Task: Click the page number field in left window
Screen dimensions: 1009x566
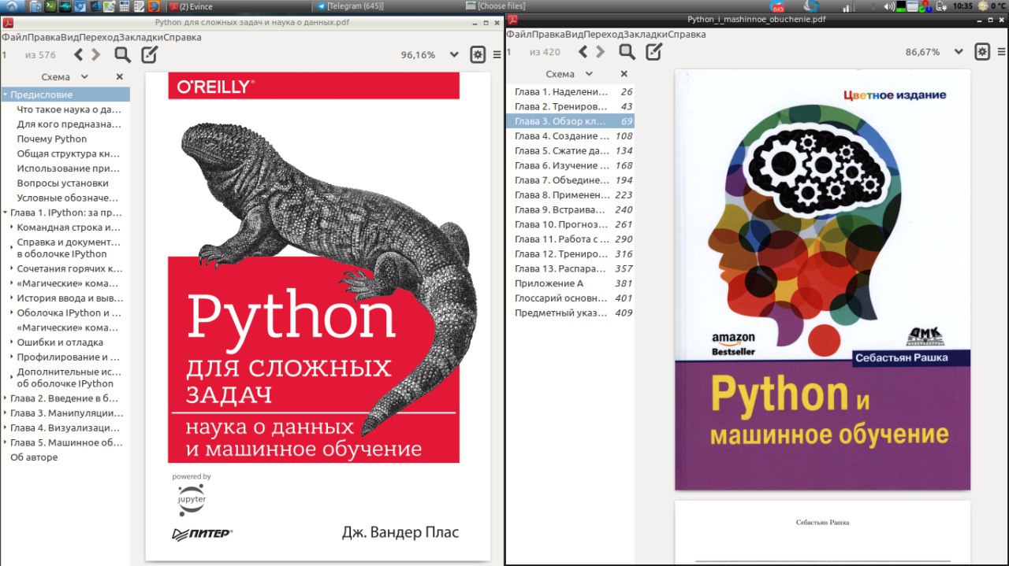Action: click(x=11, y=55)
